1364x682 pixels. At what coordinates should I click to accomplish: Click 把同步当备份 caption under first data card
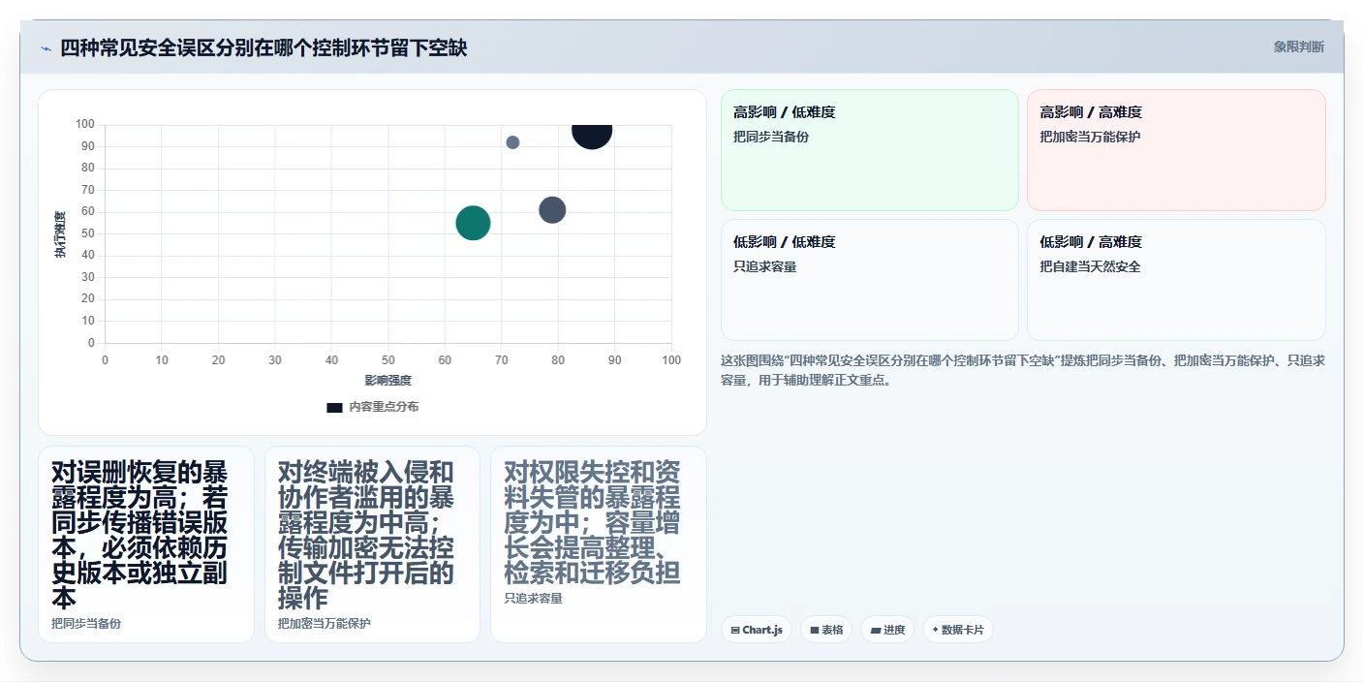click(x=86, y=624)
